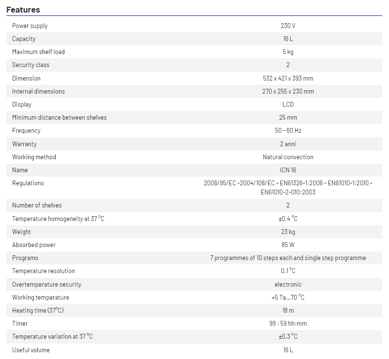The width and height of the screenshot is (389, 359).
Task: Click the LCD display value
Action: point(288,104)
